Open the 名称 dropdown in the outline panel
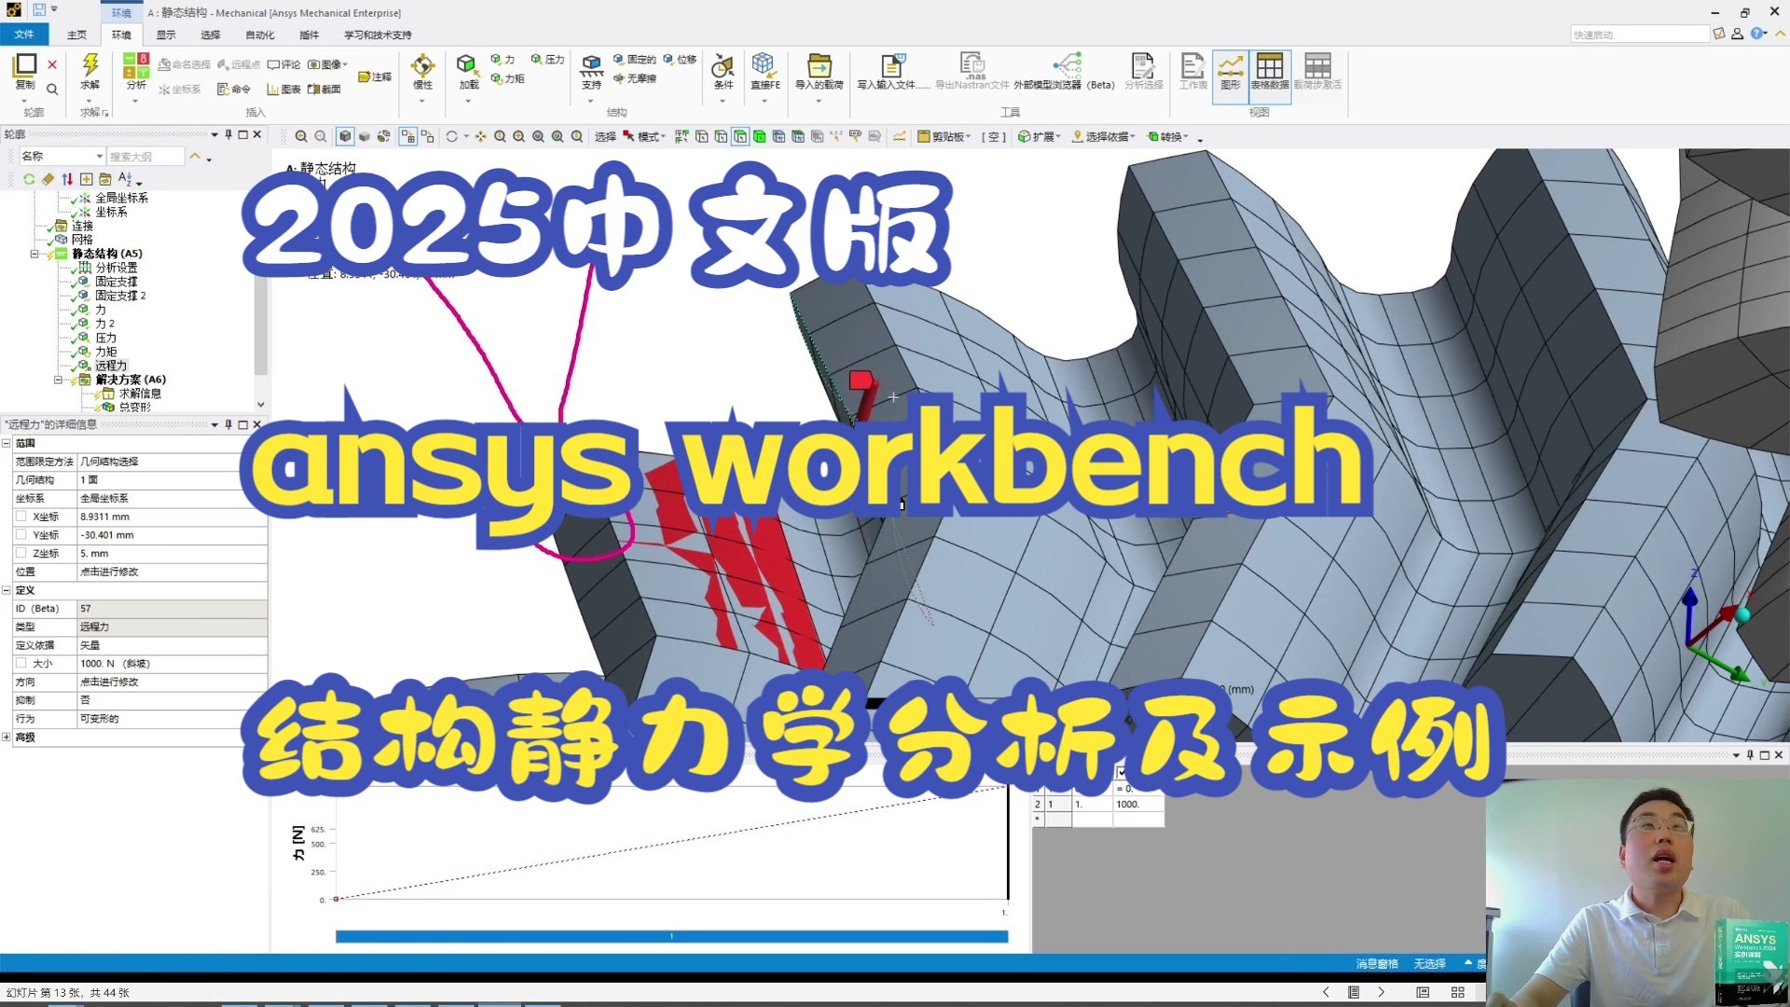This screenshot has height=1007, width=1790. 61,155
